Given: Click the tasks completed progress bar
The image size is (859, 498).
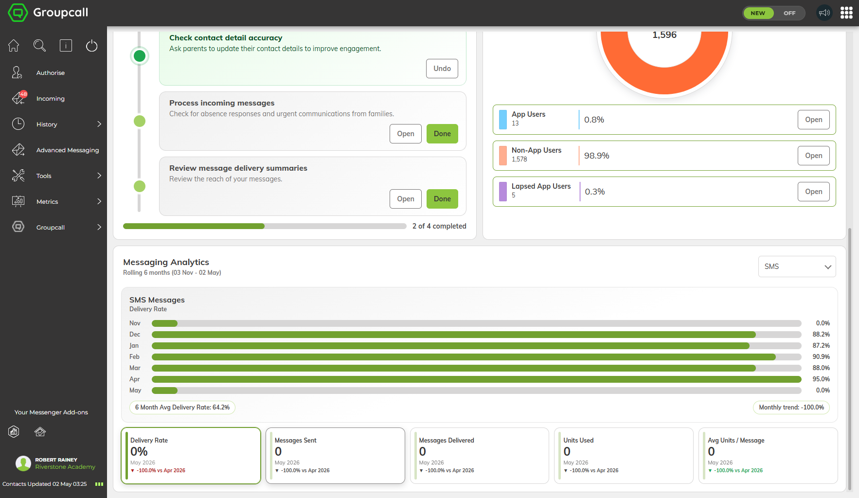Looking at the screenshot, I should [265, 226].
